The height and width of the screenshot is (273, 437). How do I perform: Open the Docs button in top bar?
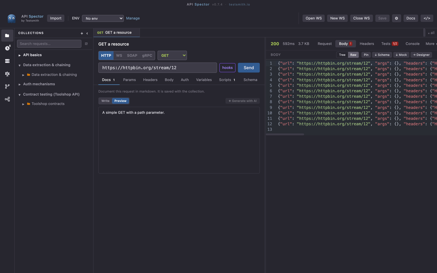coord(411,18)
